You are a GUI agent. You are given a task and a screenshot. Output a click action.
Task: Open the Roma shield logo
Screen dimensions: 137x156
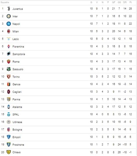pos(9,61)
